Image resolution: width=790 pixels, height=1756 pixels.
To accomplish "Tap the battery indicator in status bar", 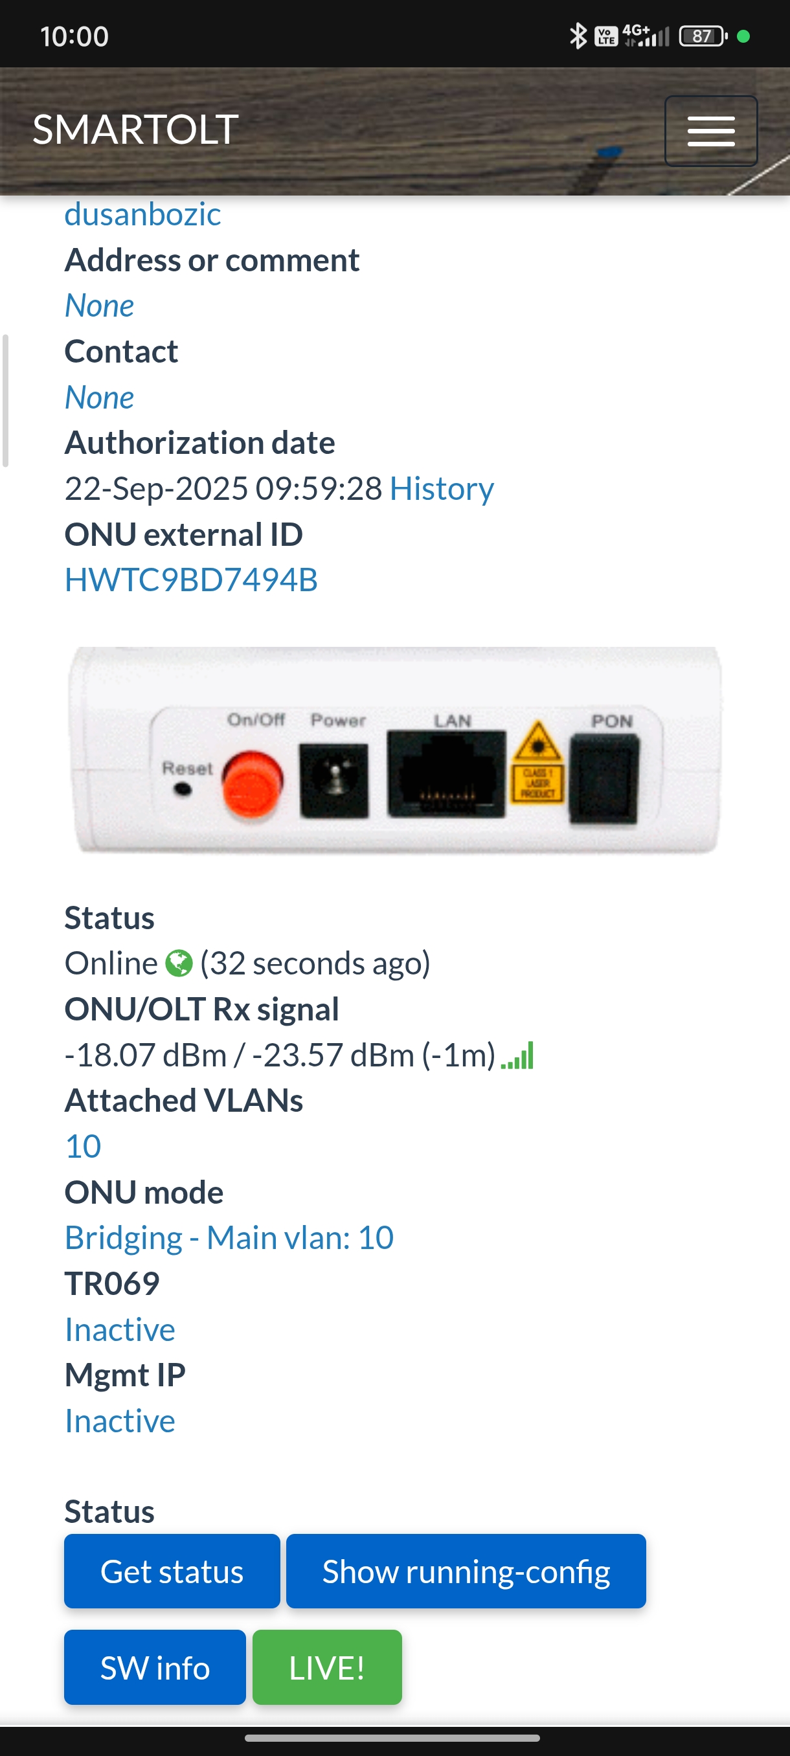I will pos(703,36).
